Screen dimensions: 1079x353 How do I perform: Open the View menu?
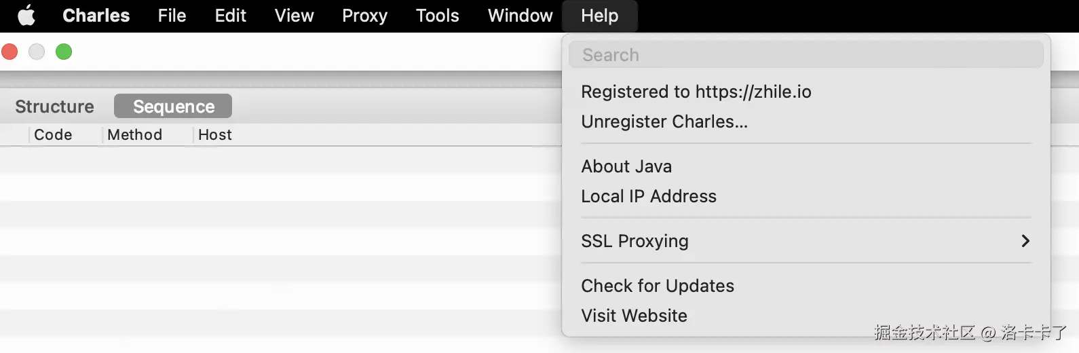click(294, 16)
